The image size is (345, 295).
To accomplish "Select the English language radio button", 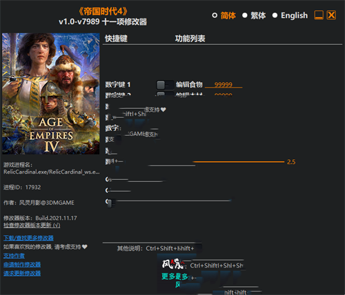I will click(x=275, y=15).
